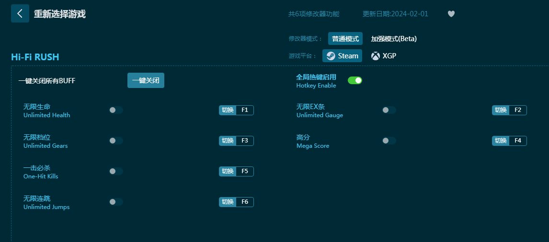Enable the One-Hit Kills toggle
Screen dimensions: 549x242
tap(116, 171)
